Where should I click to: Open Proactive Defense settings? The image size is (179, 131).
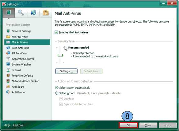(22, 75)
